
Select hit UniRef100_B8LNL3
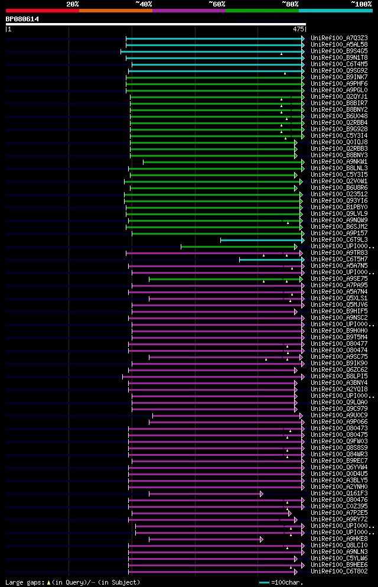[x=339, y=168]
